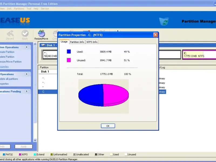Collapse the Operations Pending panel
The height and width of the screenshot is (162, 216).
pos(27,91)
